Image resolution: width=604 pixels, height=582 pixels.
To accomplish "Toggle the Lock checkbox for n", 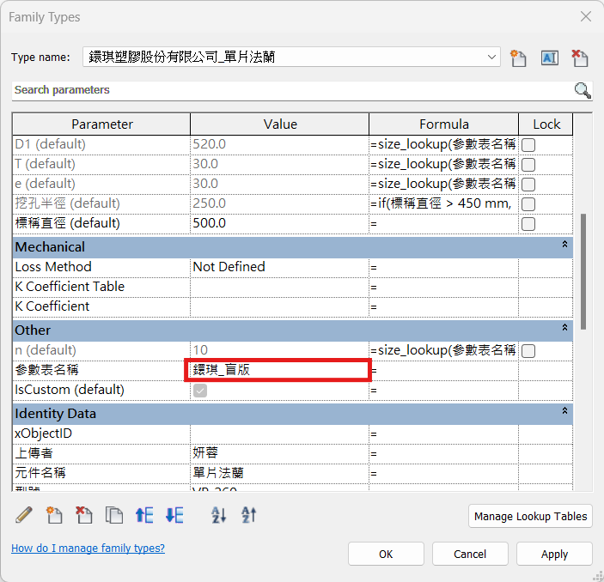I will (529, 350).
